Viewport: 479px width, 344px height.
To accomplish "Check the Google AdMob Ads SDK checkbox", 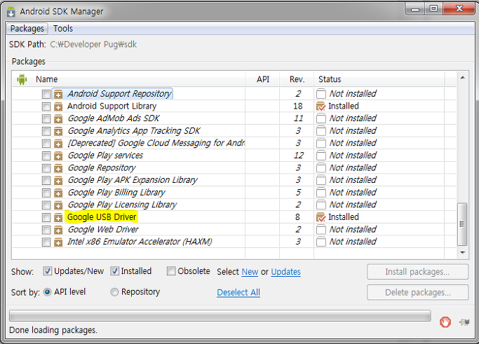I will pyautogui.click(x=46, y=118).
